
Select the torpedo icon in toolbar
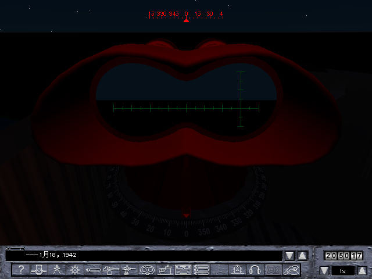click(x=93, y=270)
